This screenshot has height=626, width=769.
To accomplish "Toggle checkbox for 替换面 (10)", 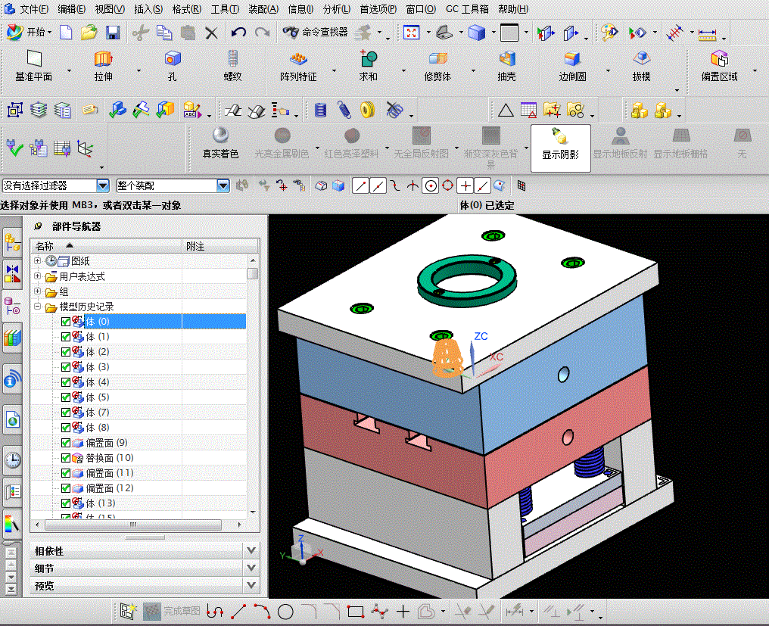I will coord(66,458).
